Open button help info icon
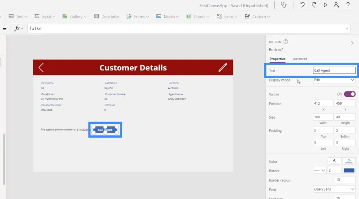 tap(285, 42)
